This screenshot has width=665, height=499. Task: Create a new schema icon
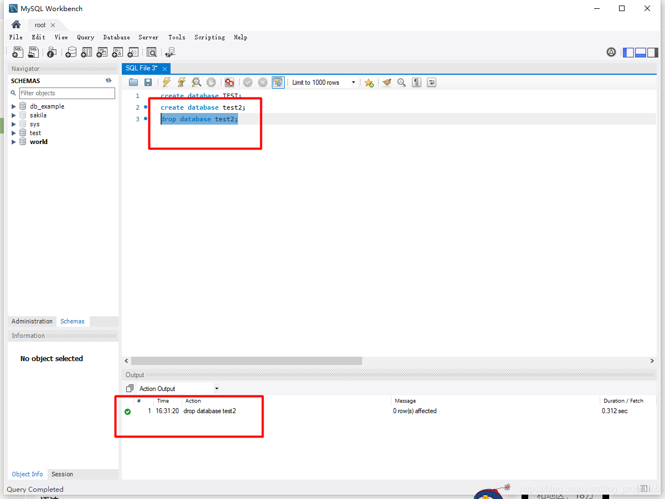coord(71,52)
